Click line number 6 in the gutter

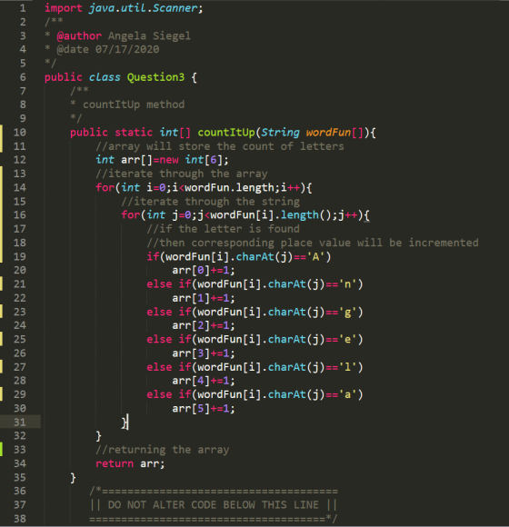(x=23, y=77)
